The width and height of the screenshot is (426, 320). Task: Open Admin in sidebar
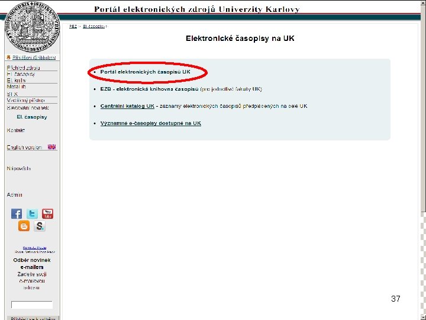(14, 195)
